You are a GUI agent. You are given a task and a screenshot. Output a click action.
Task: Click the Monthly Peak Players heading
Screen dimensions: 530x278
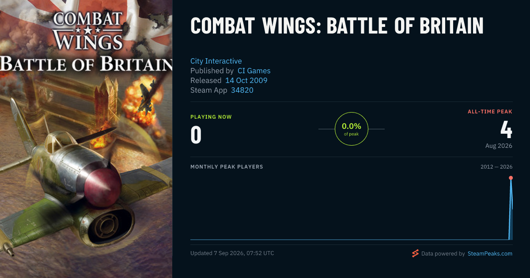(227, 167)
